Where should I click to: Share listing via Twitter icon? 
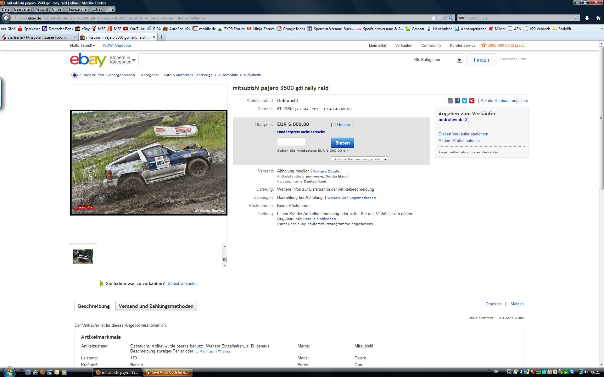click(465, 101)
